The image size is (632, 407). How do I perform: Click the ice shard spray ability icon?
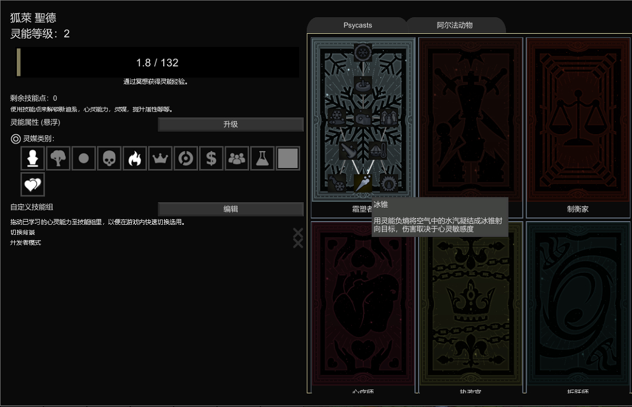coord(349,150)
